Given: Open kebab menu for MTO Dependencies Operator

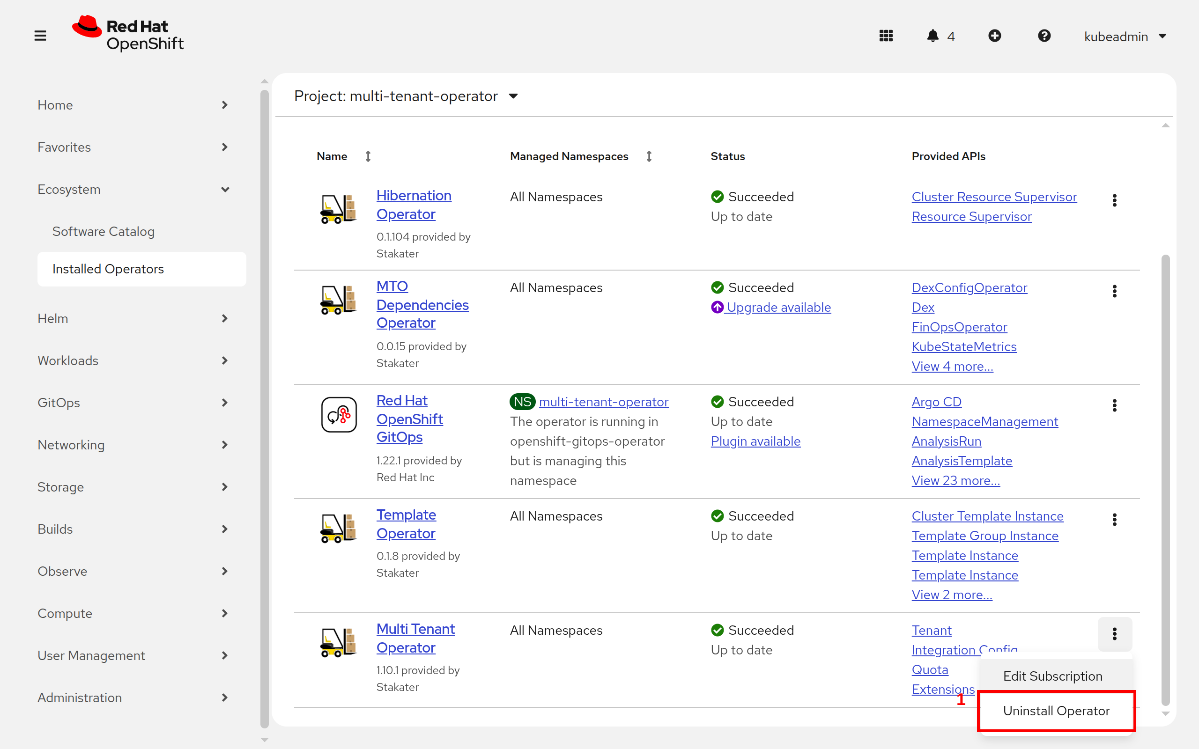Looking at the screenshot, I should coord(1115,291).
